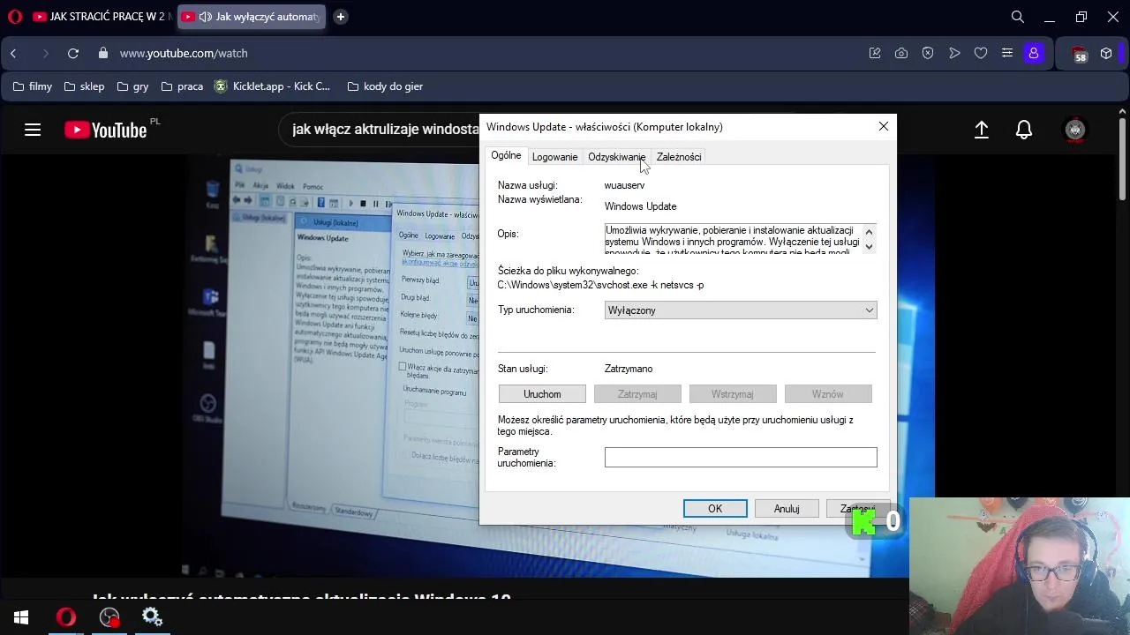Screen dimensions: 1130x635
Task: Click the webcam overlay thumbnail
Action: [1020, 566]
